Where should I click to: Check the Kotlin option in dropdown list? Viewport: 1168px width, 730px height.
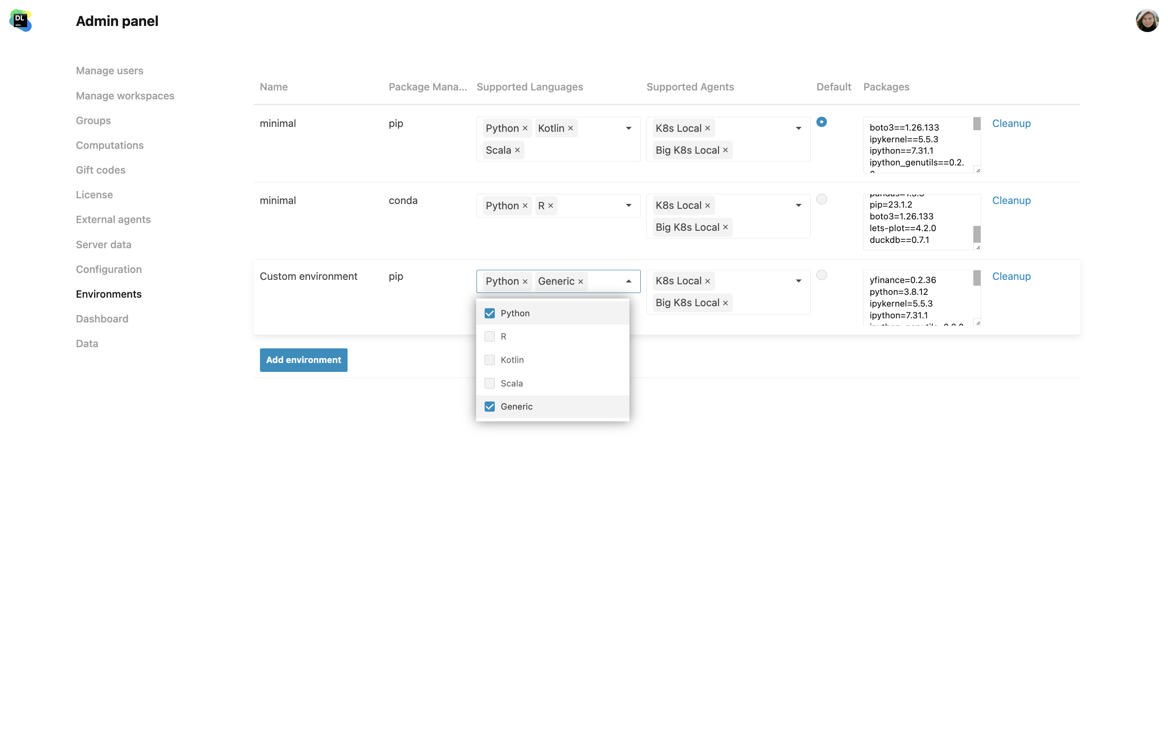[490, 360]
